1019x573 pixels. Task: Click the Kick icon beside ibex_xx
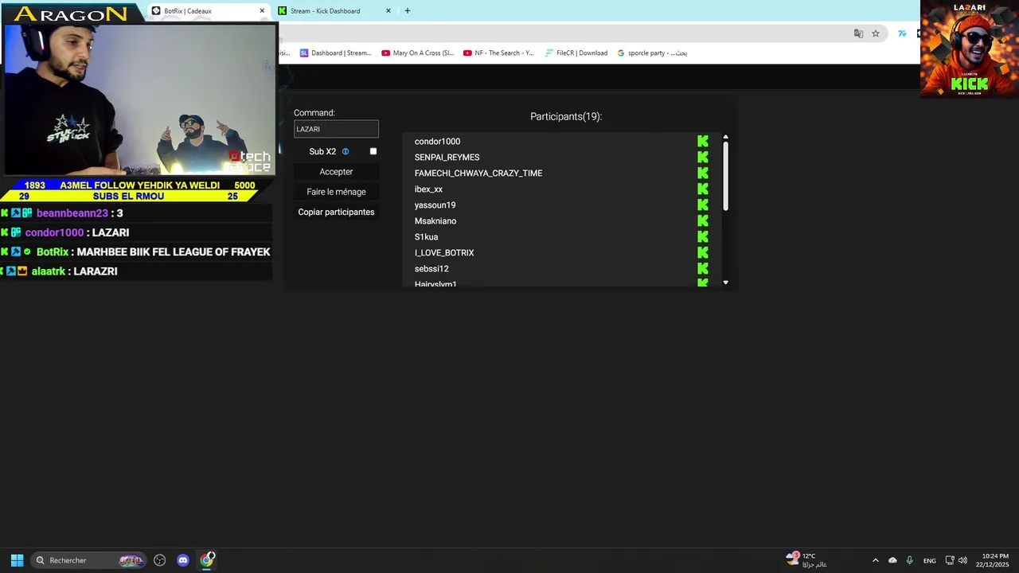[703, 189]
